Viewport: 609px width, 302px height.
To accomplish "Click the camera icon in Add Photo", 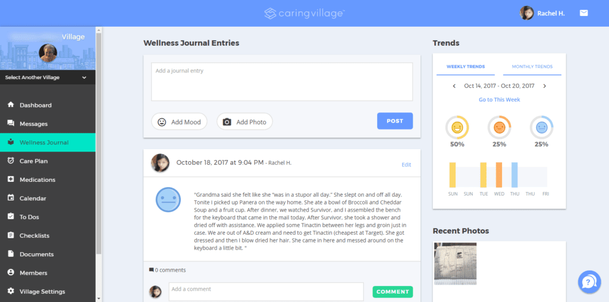I will (227, 122).
